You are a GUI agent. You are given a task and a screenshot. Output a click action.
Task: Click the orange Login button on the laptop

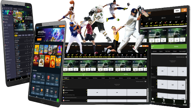[146, 46]
